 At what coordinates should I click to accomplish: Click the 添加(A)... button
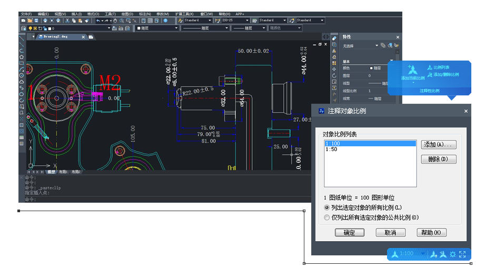point(438,144)
